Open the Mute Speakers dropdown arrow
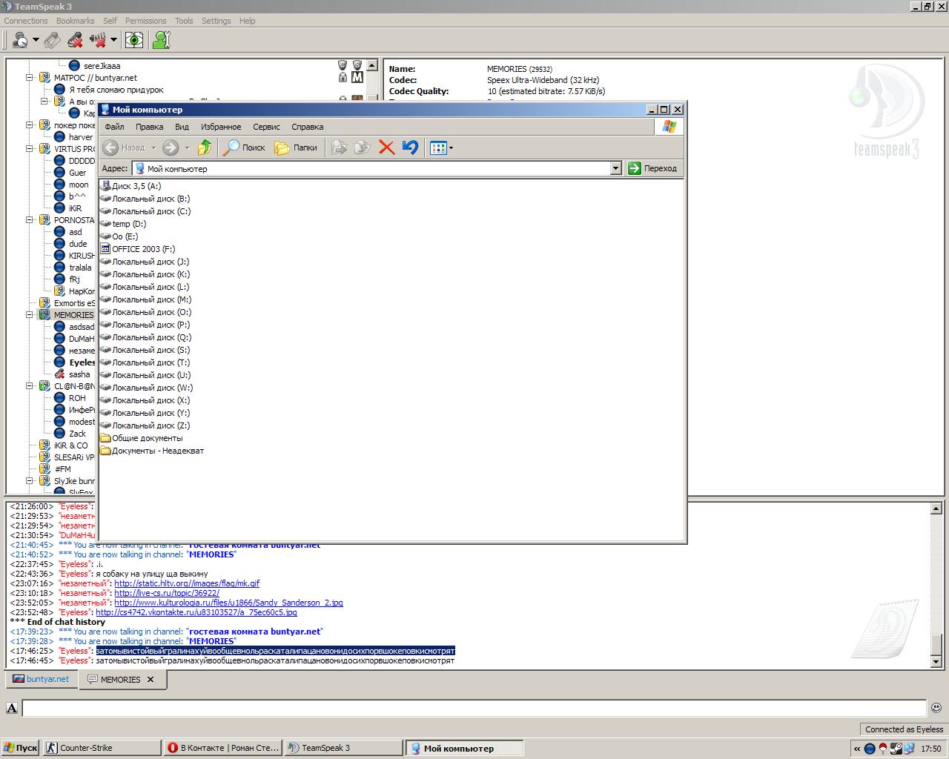This screenshot has width=949, height=759. coord(113,40)
